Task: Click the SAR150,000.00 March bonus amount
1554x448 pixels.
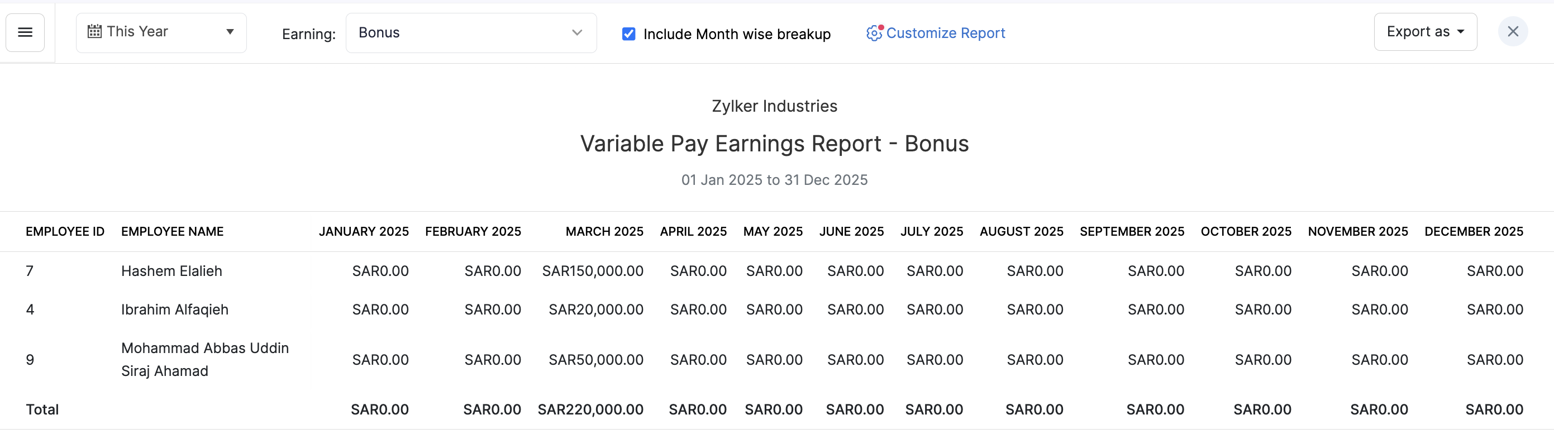Action: [x=593, y=271]
